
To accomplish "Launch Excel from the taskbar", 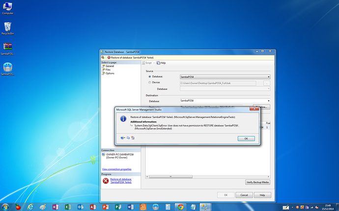I will pos(68,207).
